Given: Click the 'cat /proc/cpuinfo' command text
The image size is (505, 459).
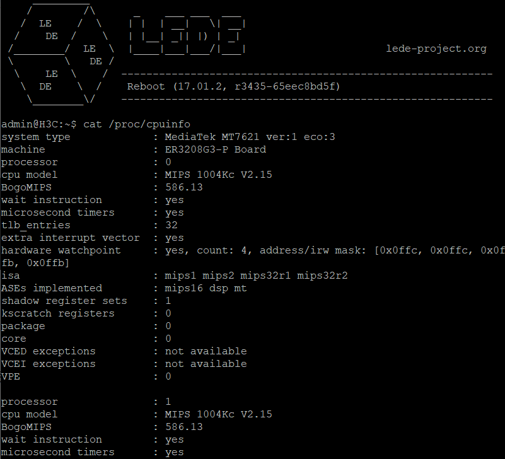Looking at the screenshot, I should pyautogui.click(x=136, y=124).
